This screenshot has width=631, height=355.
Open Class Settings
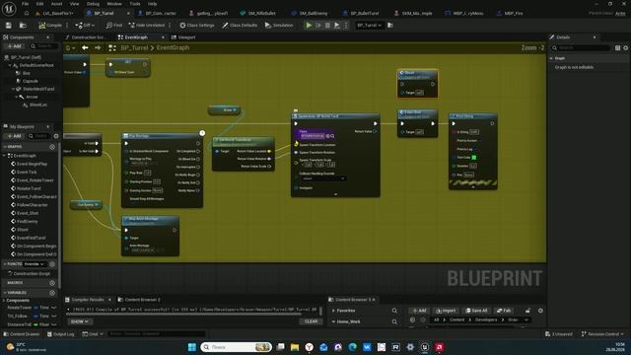pos(197,25)
